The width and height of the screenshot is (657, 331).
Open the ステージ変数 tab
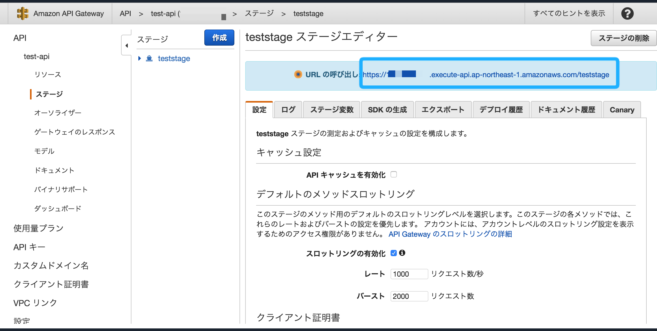[332, 110]
